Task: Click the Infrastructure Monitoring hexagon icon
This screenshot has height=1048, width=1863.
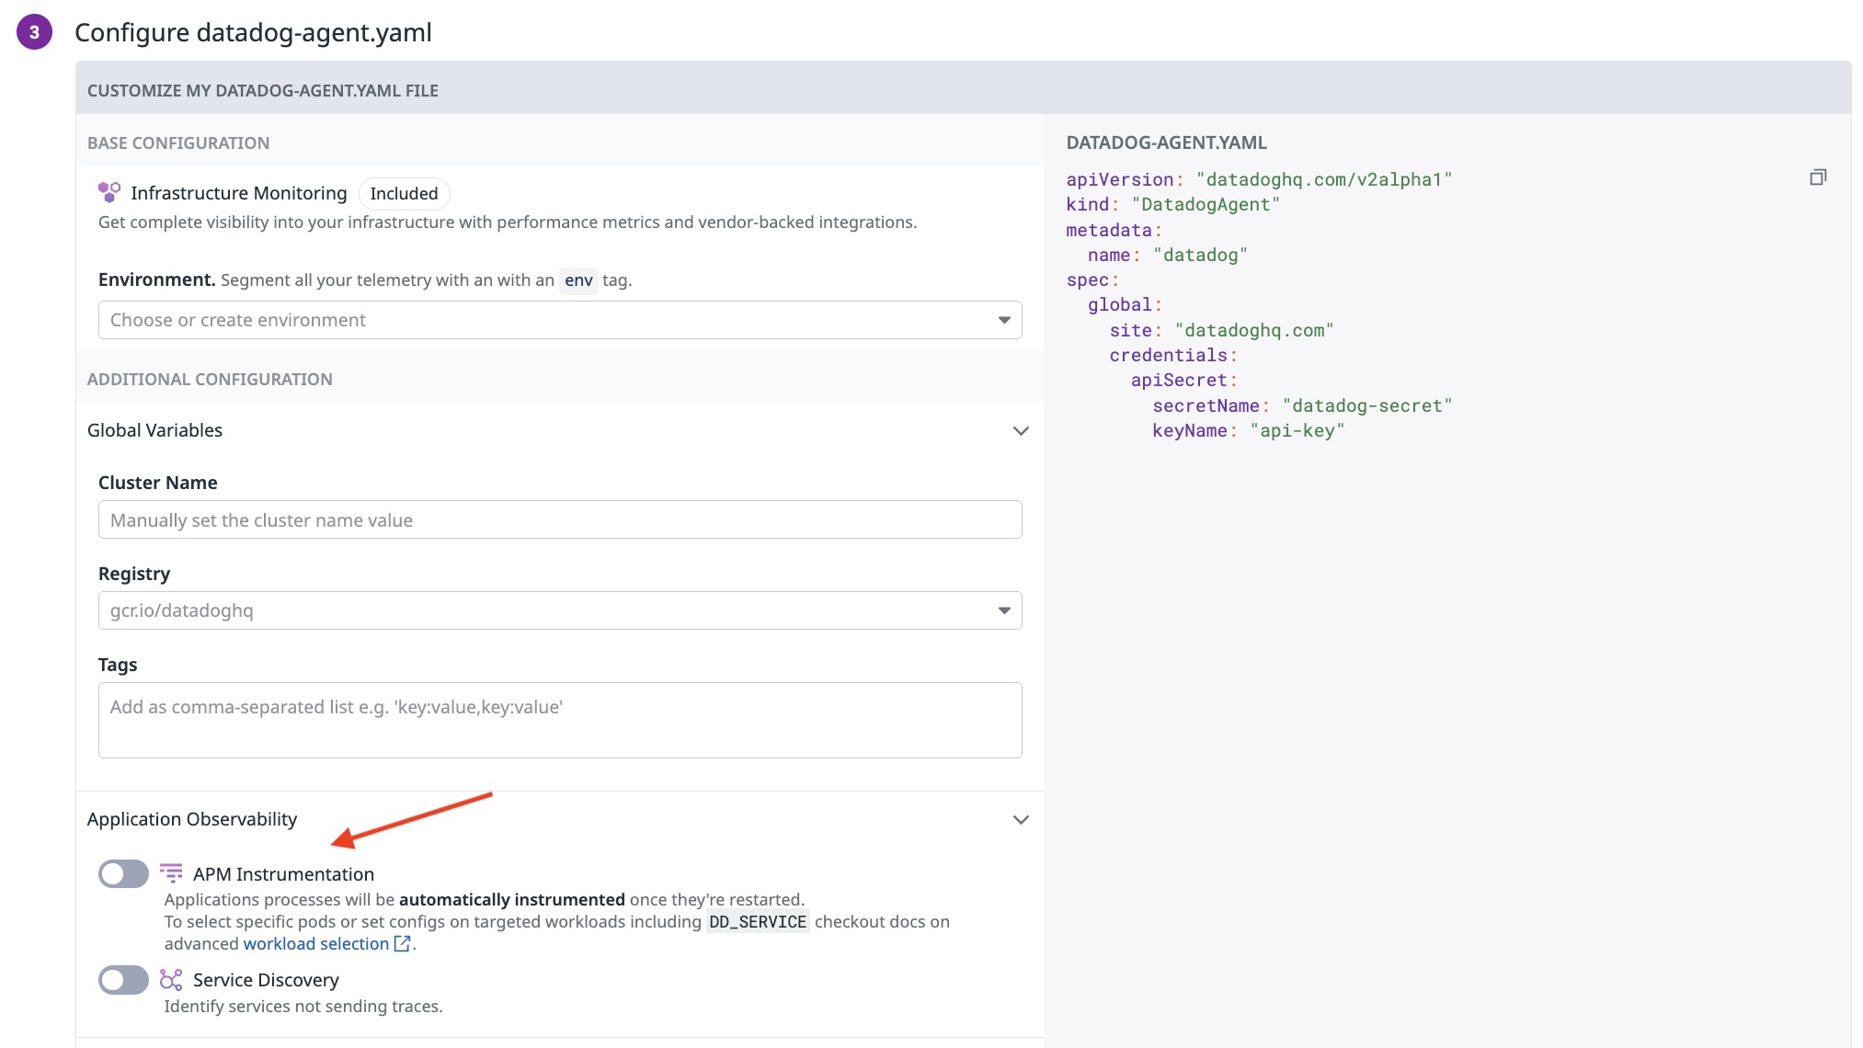Action: pos(109,192)
